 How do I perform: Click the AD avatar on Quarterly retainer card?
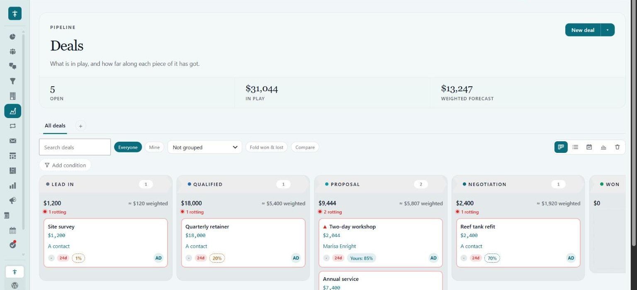tap(296, 258)
